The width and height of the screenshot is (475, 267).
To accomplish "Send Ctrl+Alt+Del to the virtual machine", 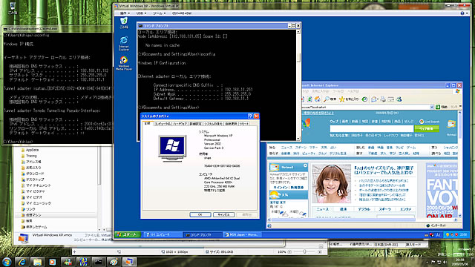I will tap(182, 13).
